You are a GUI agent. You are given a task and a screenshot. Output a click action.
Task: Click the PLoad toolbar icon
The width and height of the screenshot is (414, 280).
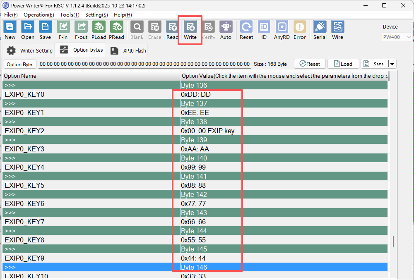click(99, 27)
